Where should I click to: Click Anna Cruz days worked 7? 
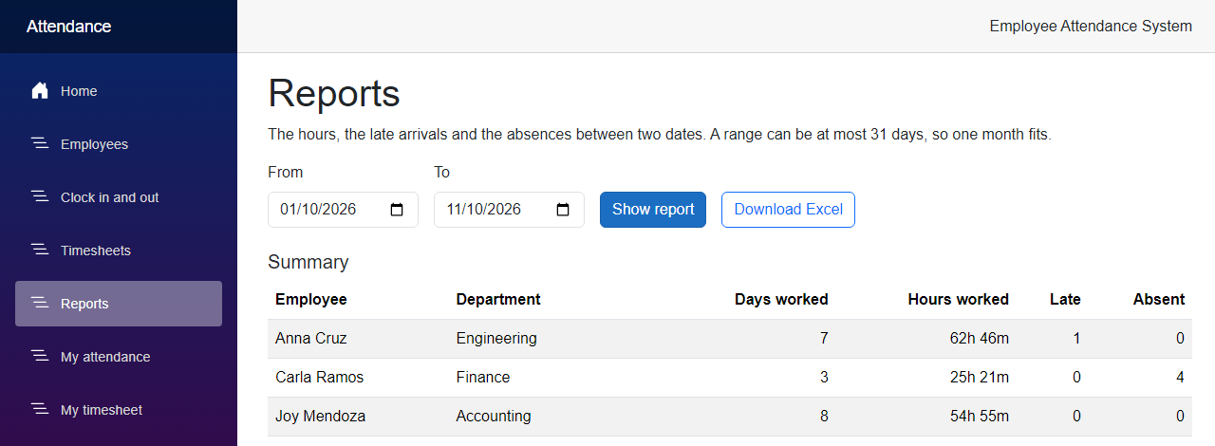click(824, 338)
